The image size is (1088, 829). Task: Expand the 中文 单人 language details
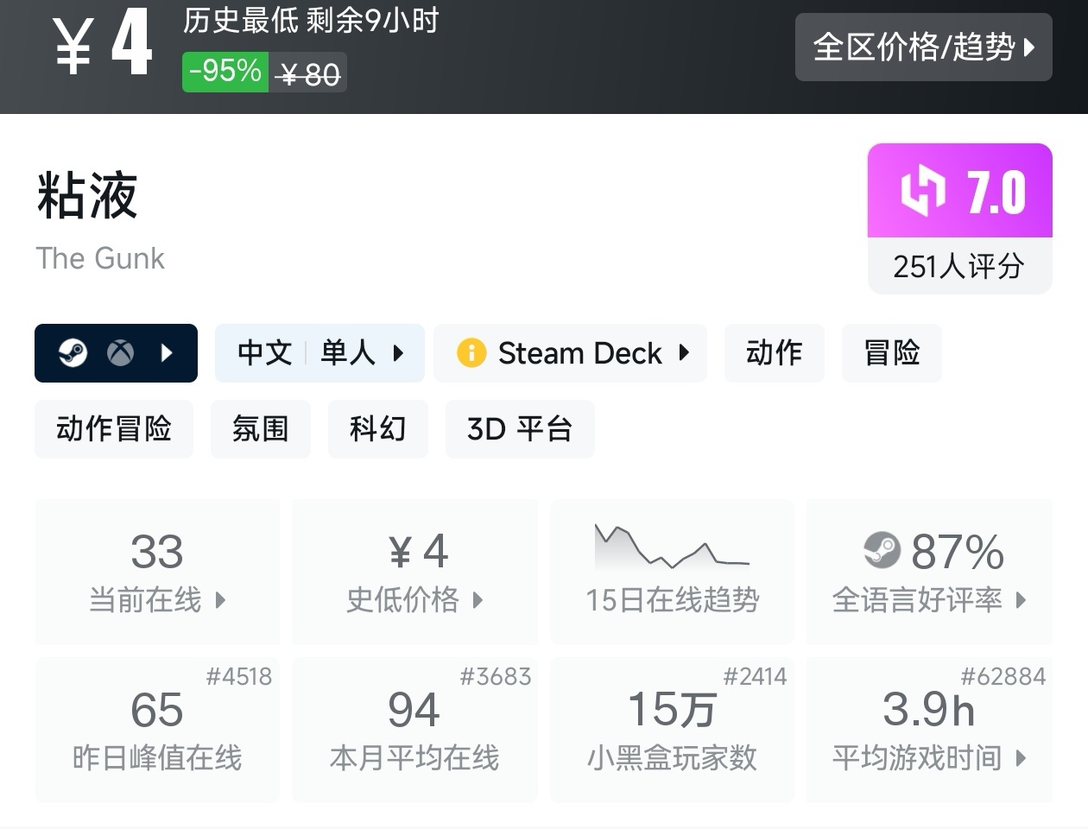click(319, 353)
